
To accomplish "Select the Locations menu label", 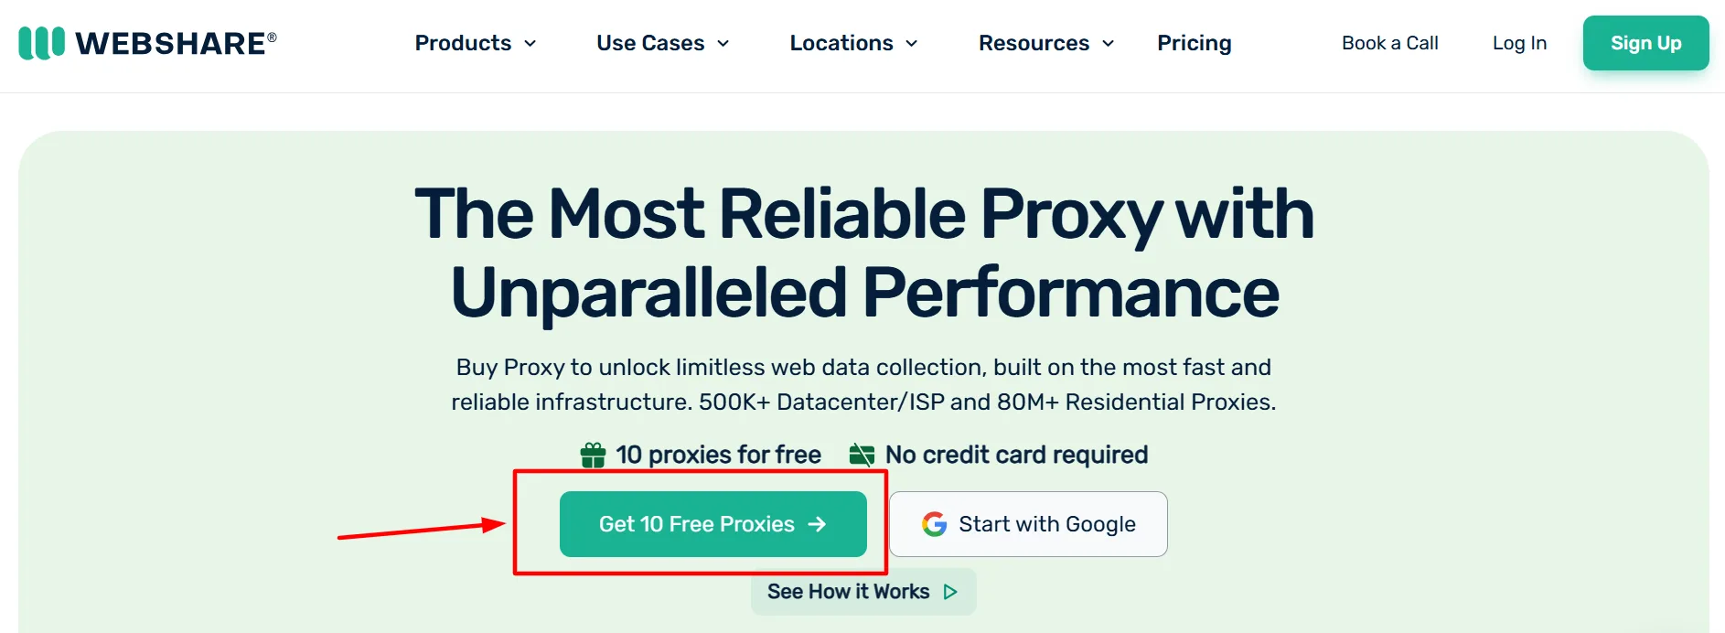I will coord(841,43).
